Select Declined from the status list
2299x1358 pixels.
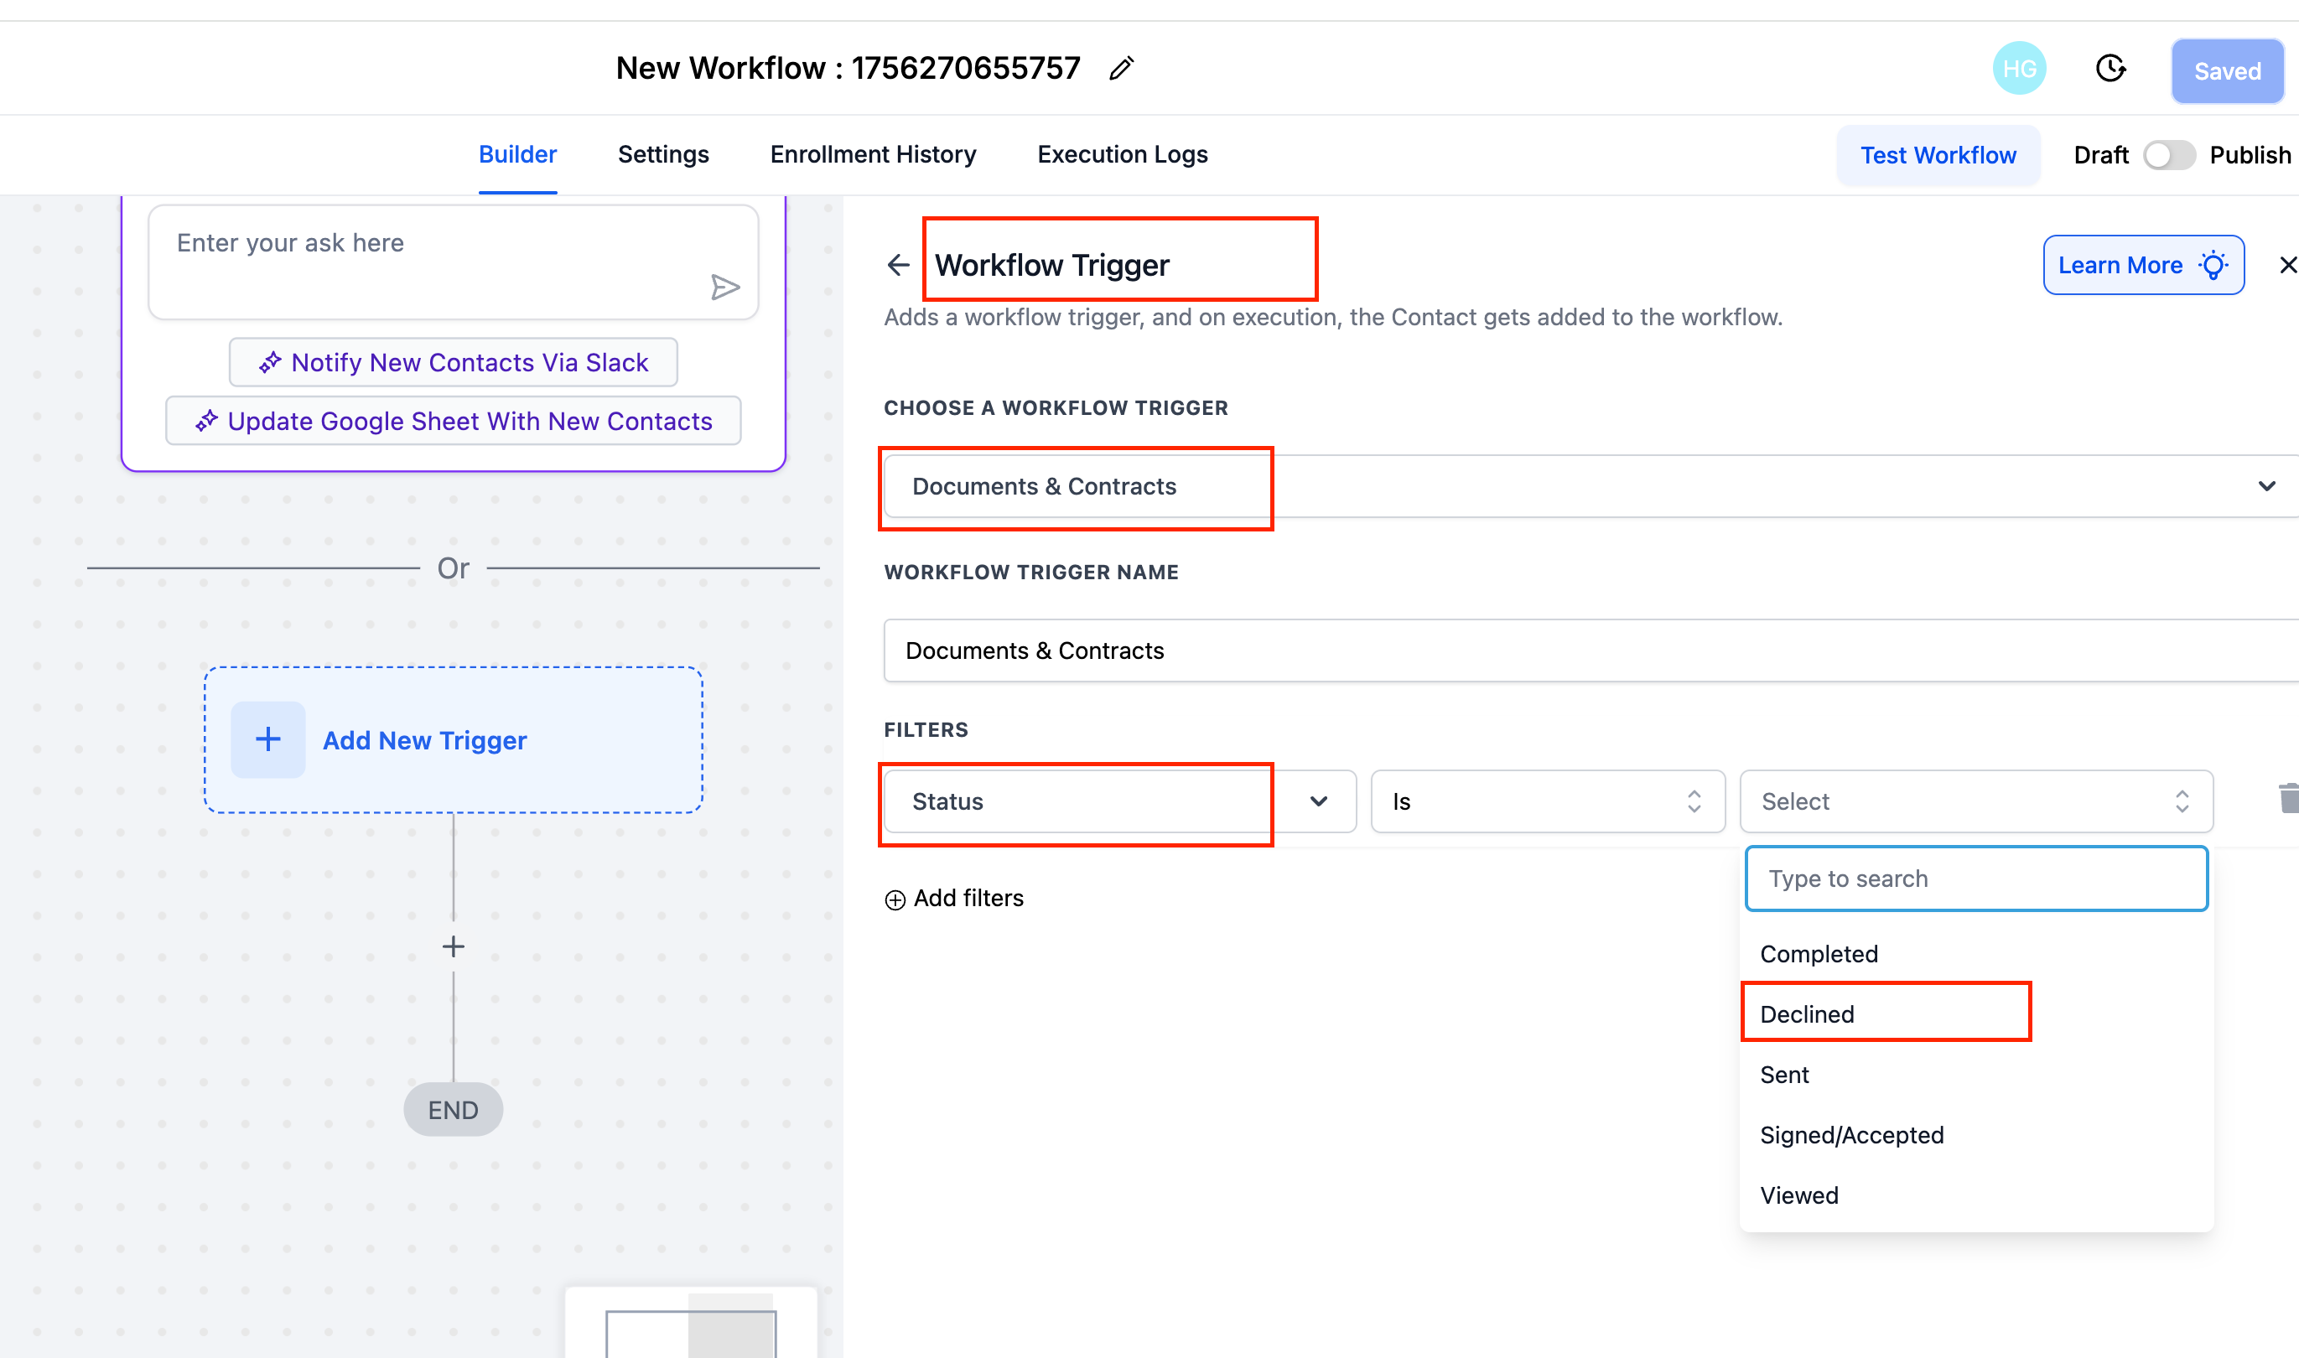(1807, 1014)
